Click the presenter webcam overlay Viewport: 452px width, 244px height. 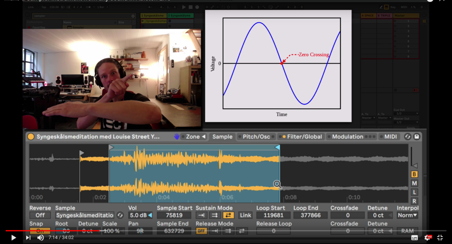click(x=112, y=79)
